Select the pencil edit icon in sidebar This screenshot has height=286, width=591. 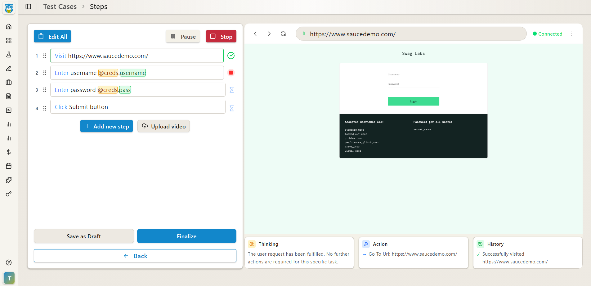pos(9,68)
